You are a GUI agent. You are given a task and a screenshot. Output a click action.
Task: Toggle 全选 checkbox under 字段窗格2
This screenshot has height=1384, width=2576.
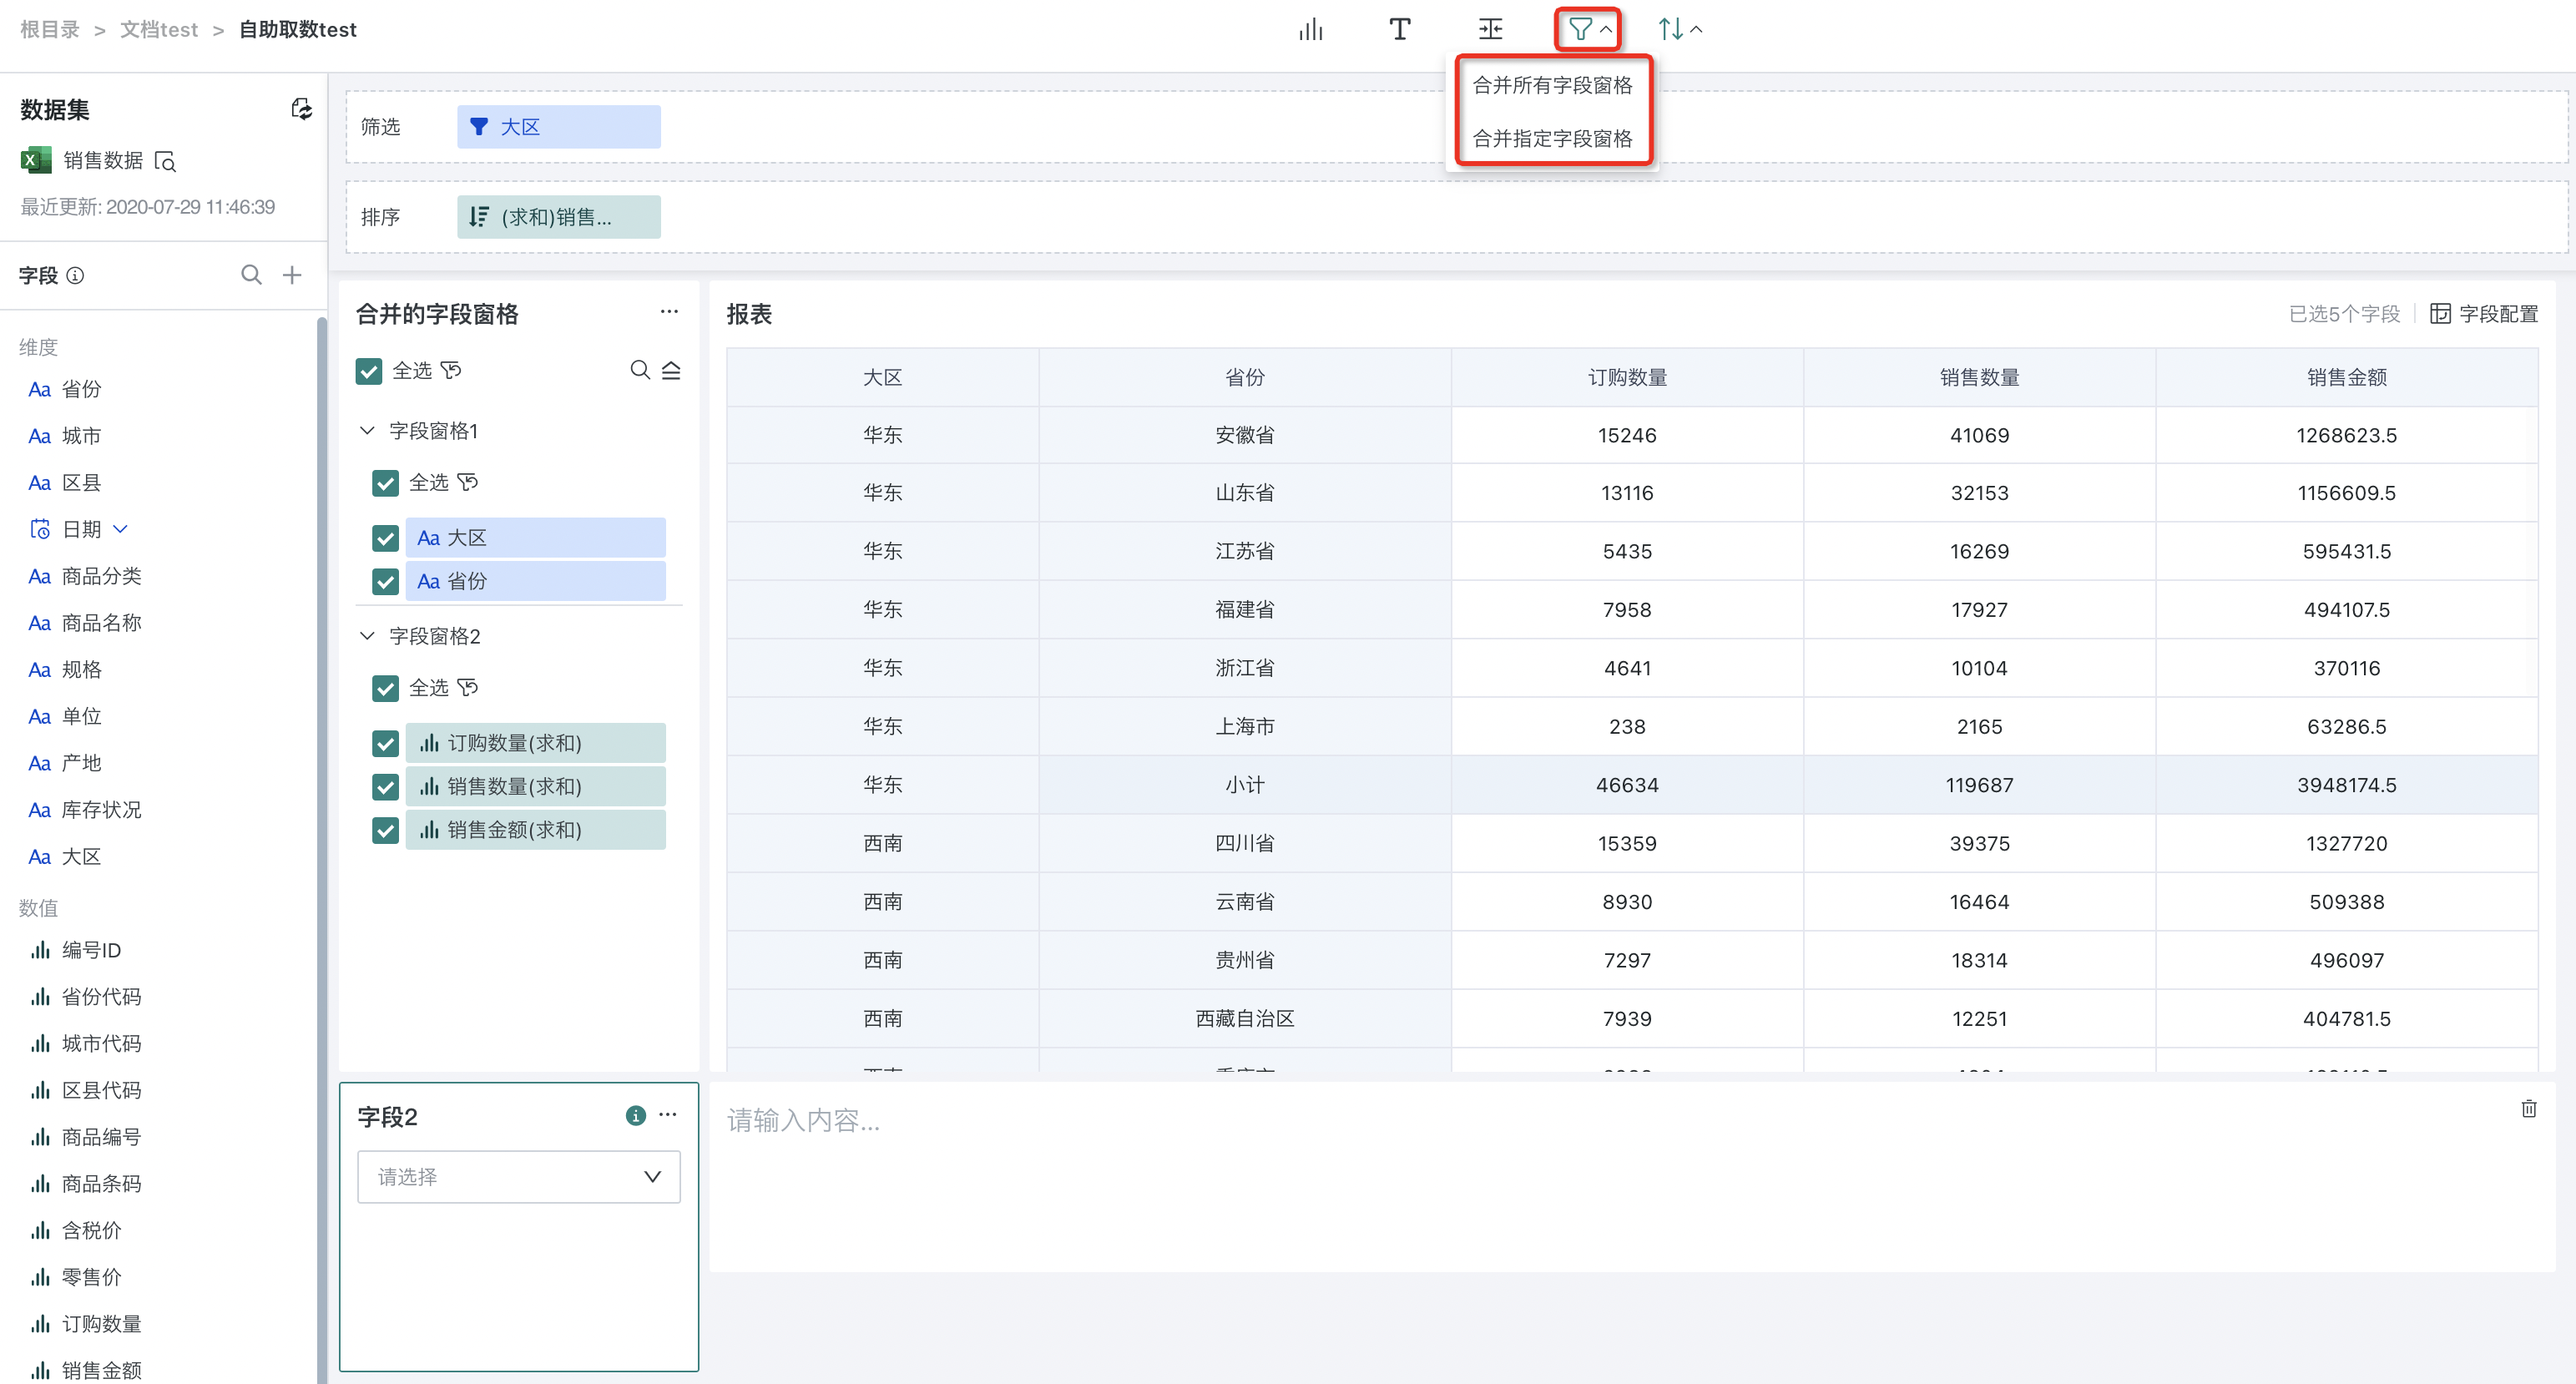point(385,688)
